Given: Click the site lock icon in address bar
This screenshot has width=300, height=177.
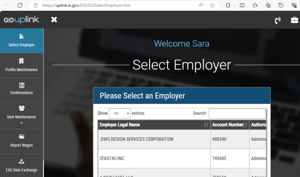Looking at the screenshot, I should coord(35,5).
